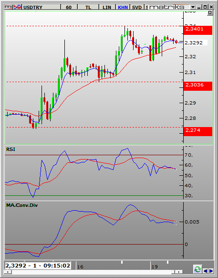Image resolution: width=218 pixels, height=278 pixels.
Task: Click the 2,274 red price level label
Action: point(198,131)
